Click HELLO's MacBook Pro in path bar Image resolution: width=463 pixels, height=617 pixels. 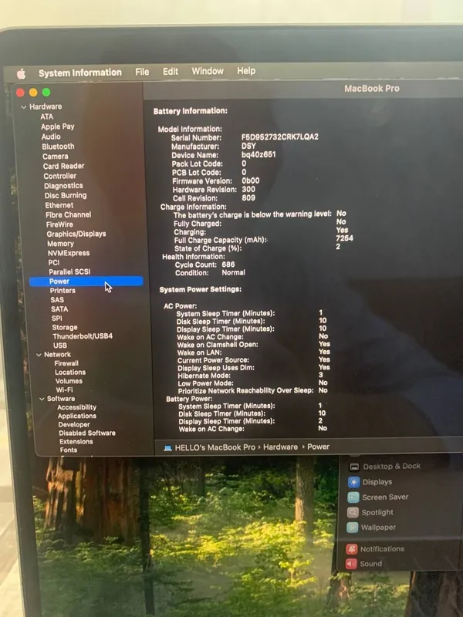pos(215,447)
